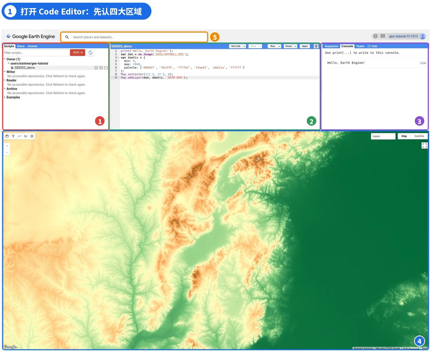Switch to the Docs tab
Screen dimensions: 431x357
(x=21, y=46)
